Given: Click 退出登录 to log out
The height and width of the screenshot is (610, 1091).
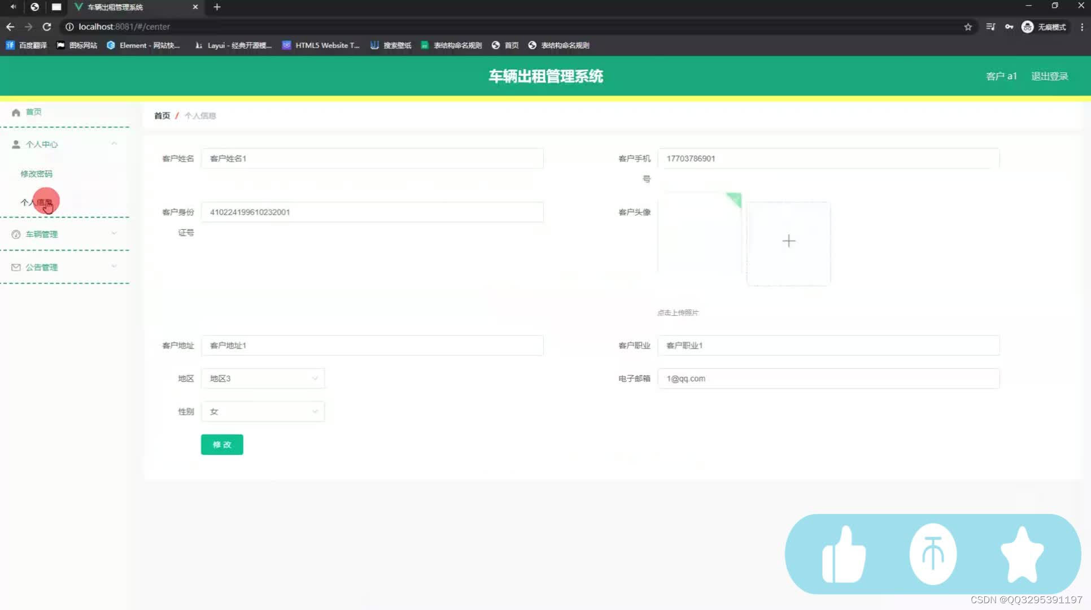Looking at the screenshot, I should coord(1050,76).
